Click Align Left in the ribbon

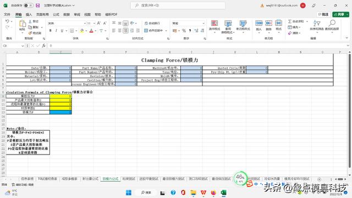tap(114, 31)
